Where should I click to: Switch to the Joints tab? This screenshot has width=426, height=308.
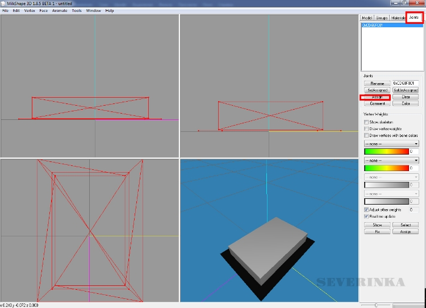[x=414, y=18]
